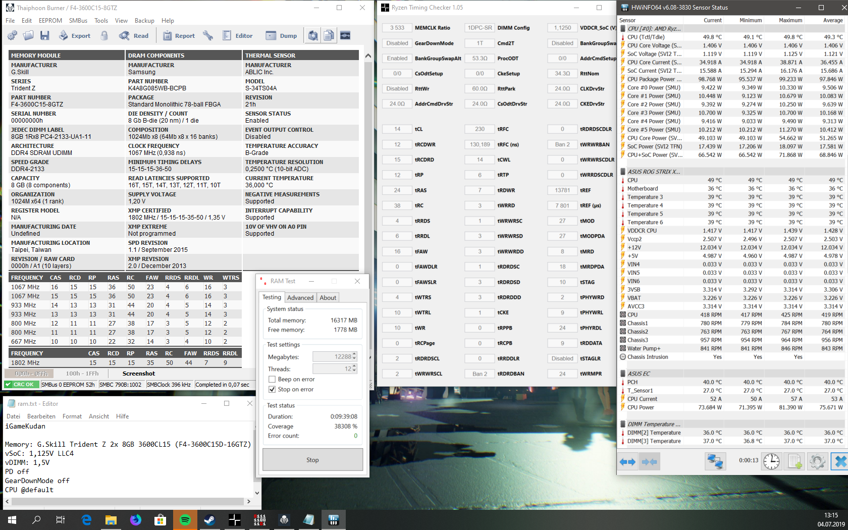
Task: Click the ProcODT value 53.3Ω
Action: click(x=480, y=59)
